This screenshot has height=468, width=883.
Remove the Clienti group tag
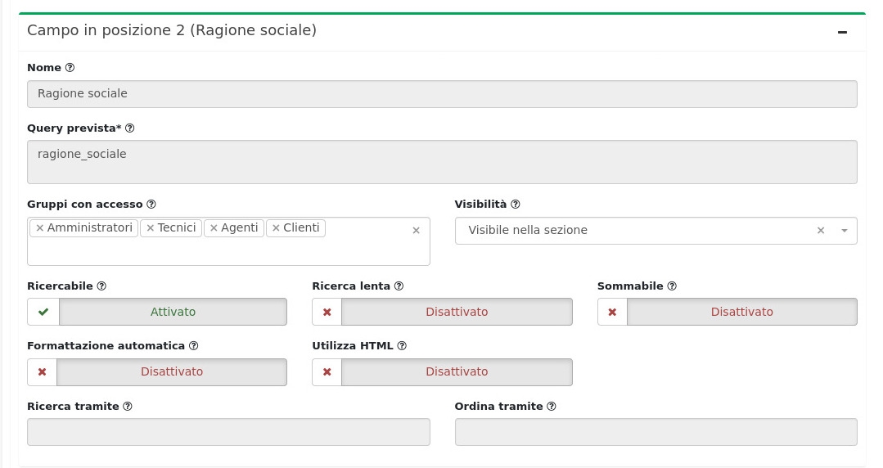pyautogui.click(x=276, y=228)
